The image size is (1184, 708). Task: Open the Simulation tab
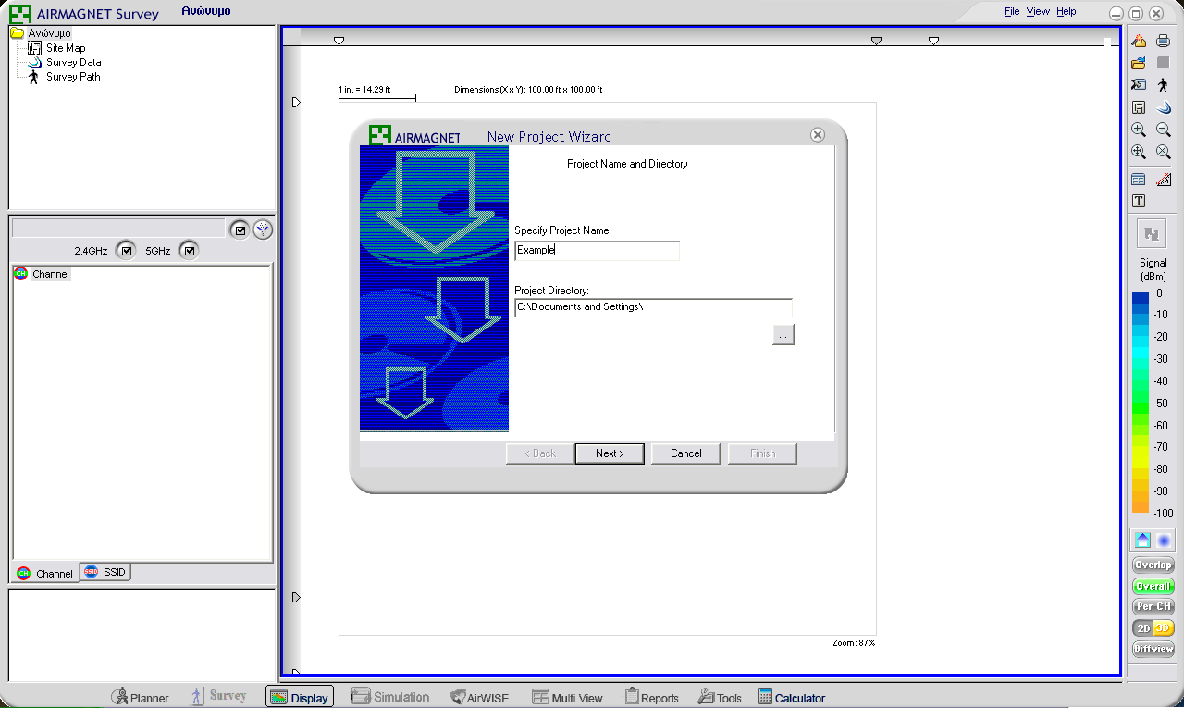click(390, 697)
